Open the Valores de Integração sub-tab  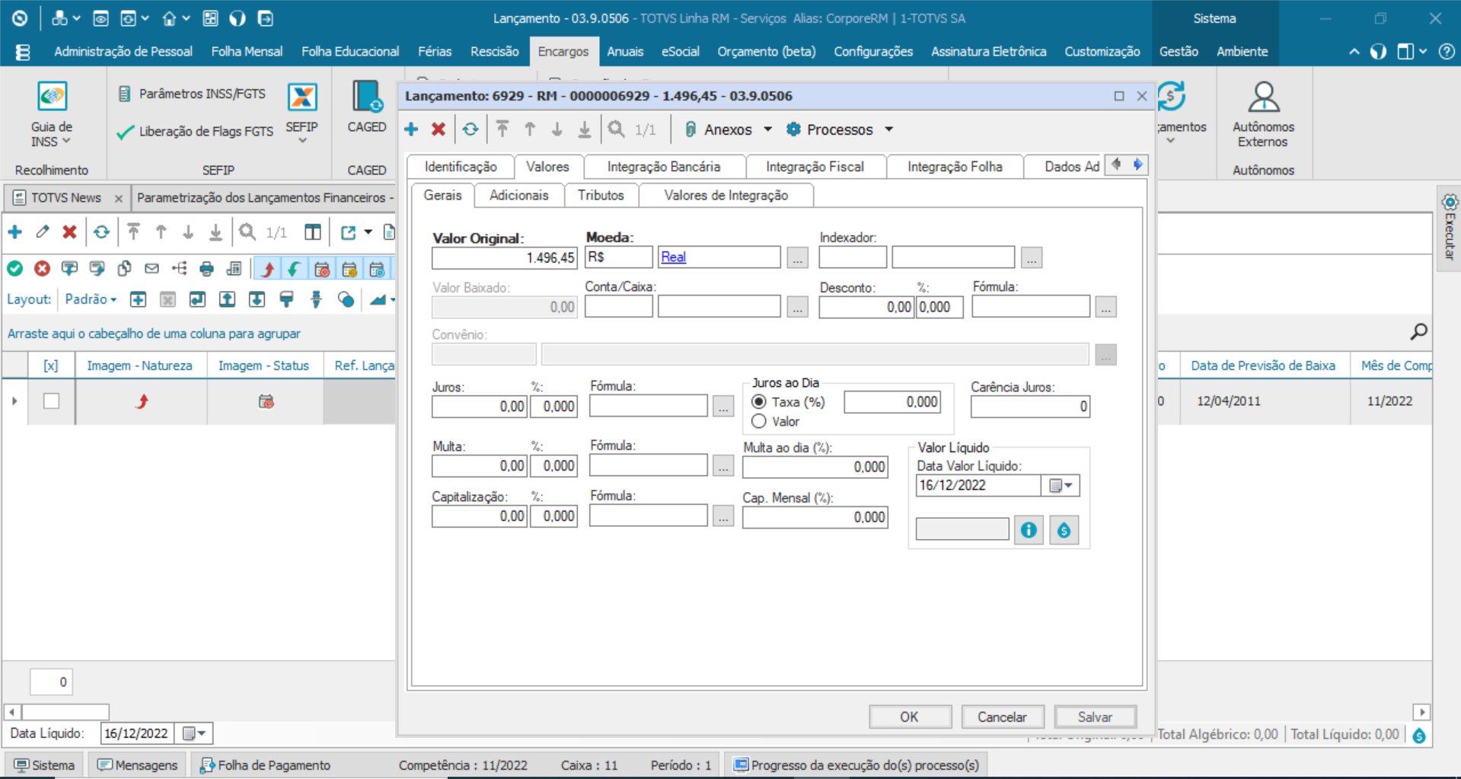click(x=726, y=196)
